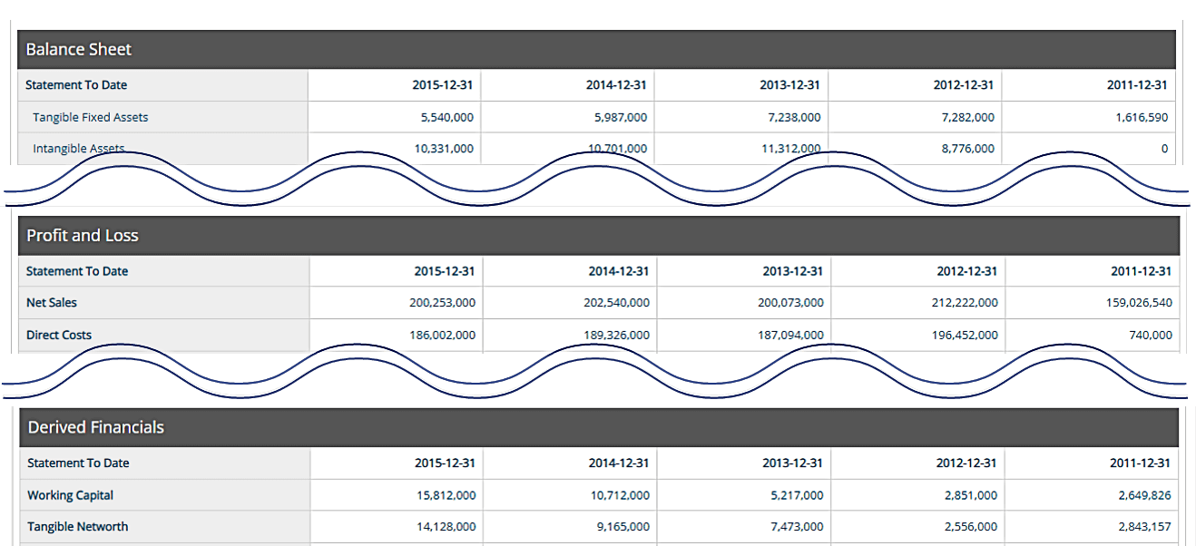1196x546 pixels.
Task: Click 2015-12-31 column header in Balance Sheet
Action: coord(443,85)
